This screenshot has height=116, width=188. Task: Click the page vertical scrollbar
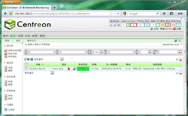(185, 51)
